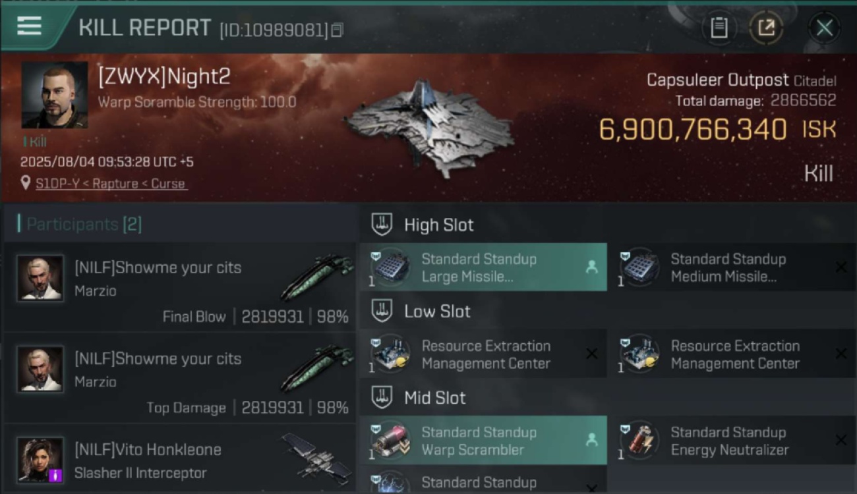Close the kill report window
The width and height of the screenshot is (857, 494).
click(824, 28)
